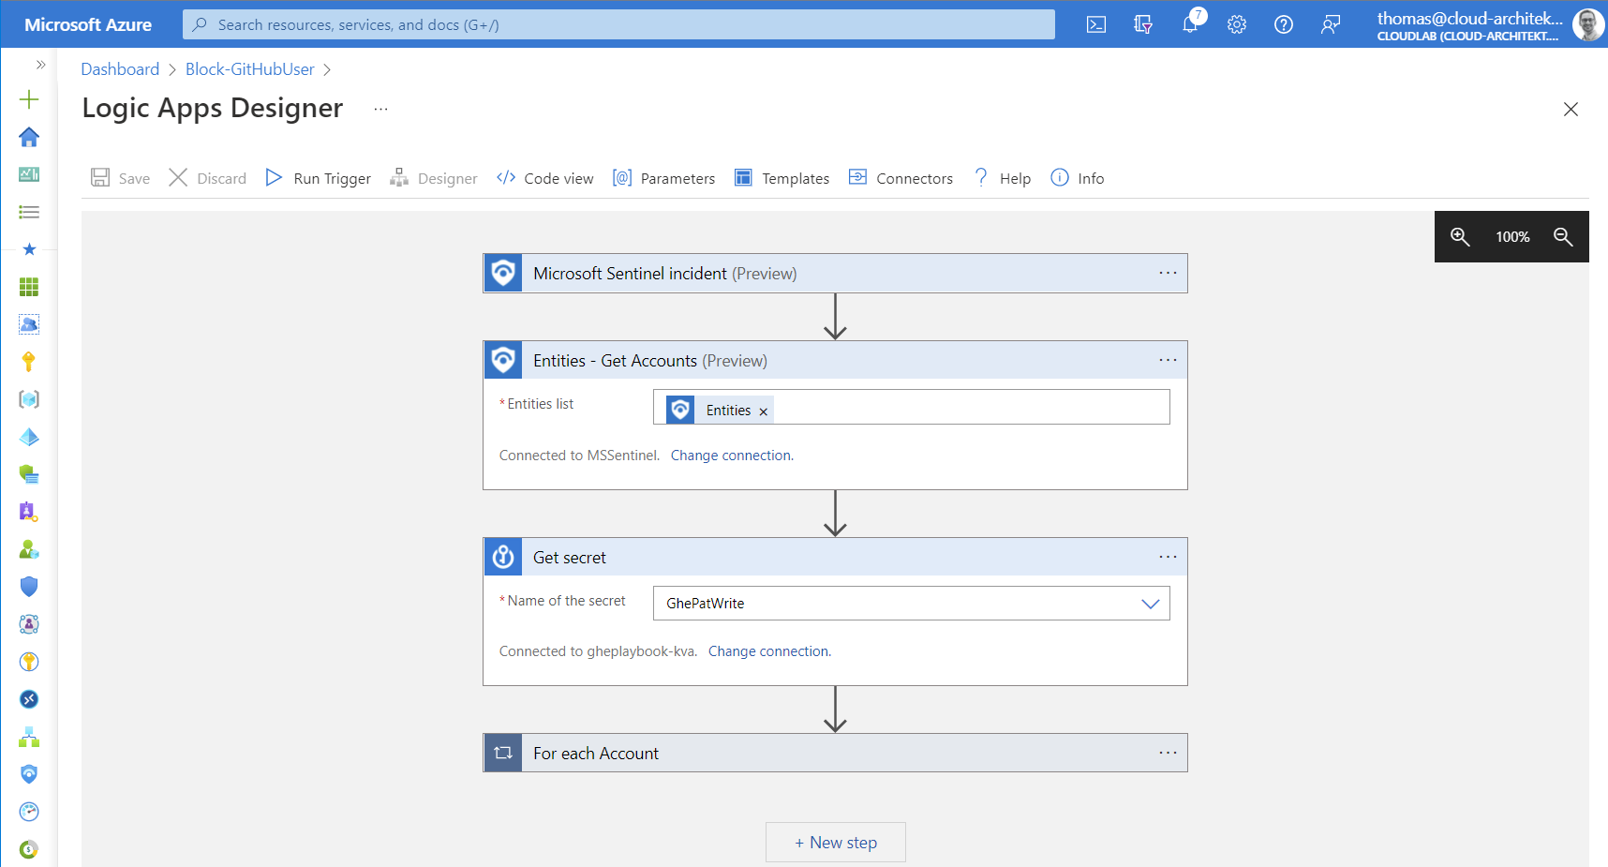Open the yellow key icon in the sidebar
The width and height of the screenshot is (1608, 867).
29,362
